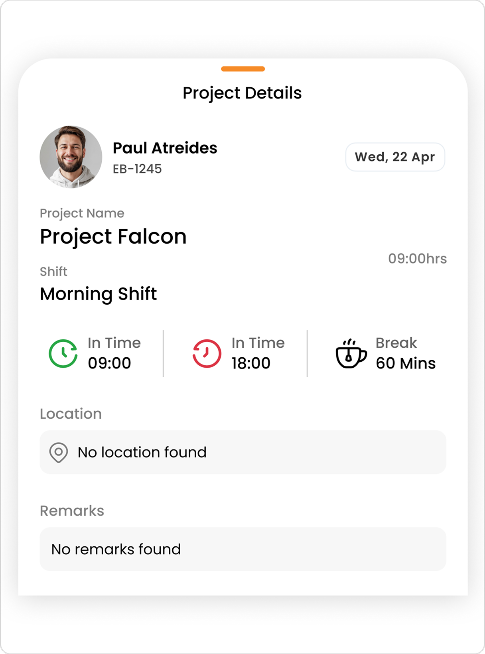Click the red clock out-time icon
Screen dimensions: 485x654
click(x=207, y=353)
